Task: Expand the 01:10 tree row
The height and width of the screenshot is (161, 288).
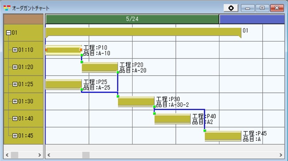Action: (x=15, y=50)
